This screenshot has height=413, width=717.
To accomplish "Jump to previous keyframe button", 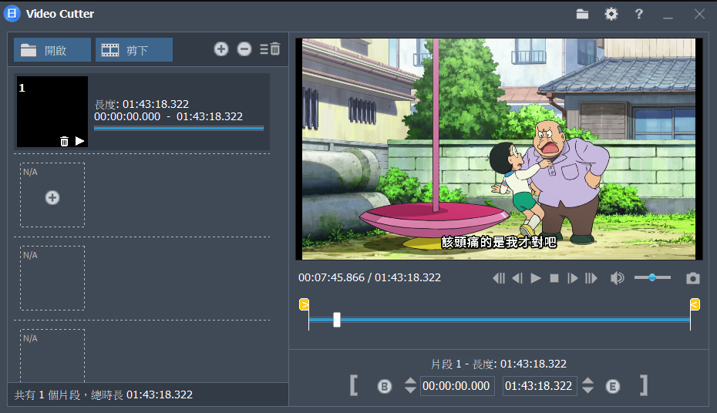I will pos(499,277).
